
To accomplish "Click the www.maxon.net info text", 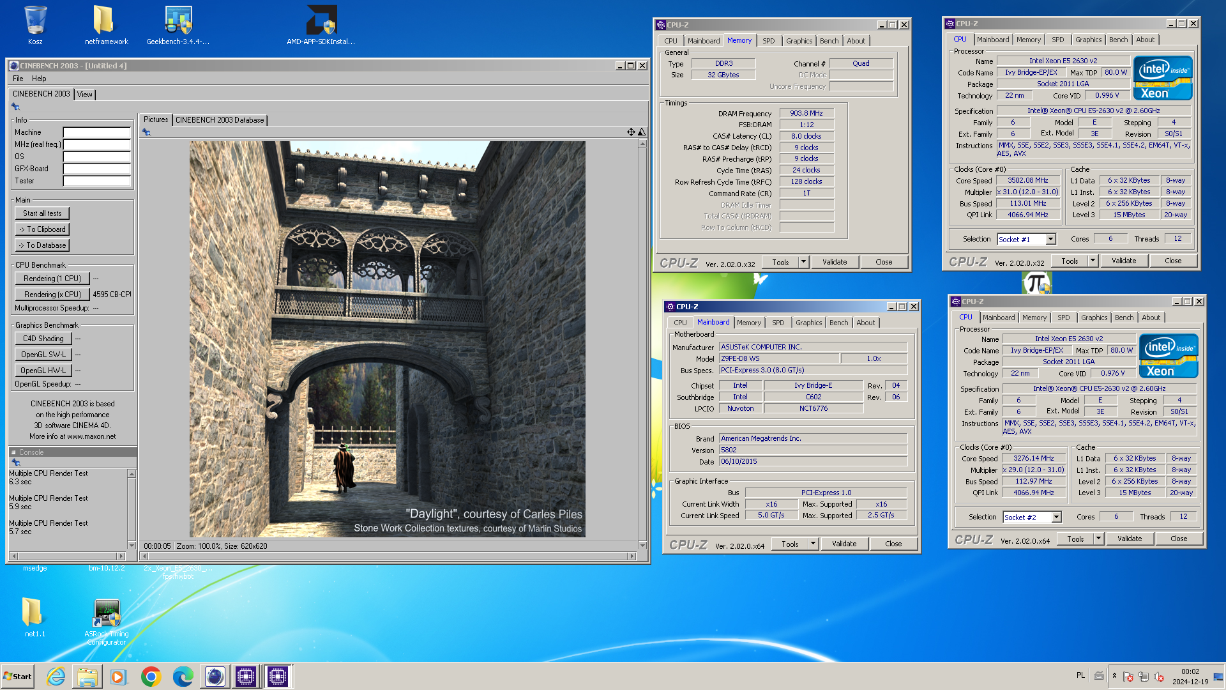I will [91, 437].
